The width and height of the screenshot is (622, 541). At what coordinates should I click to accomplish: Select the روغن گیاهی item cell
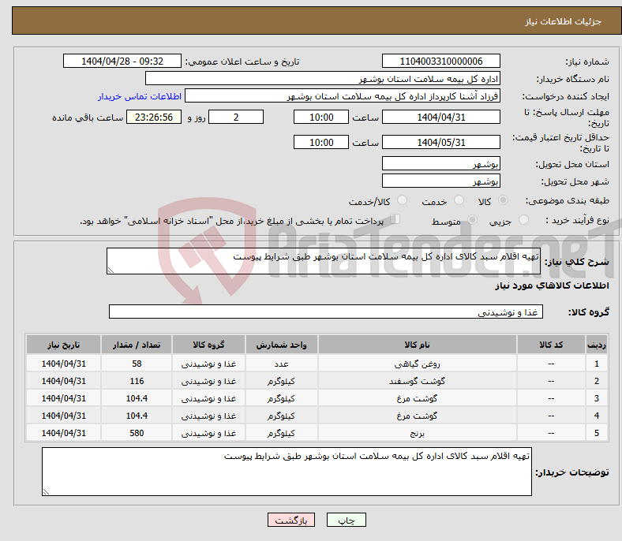tap(418, 364)
